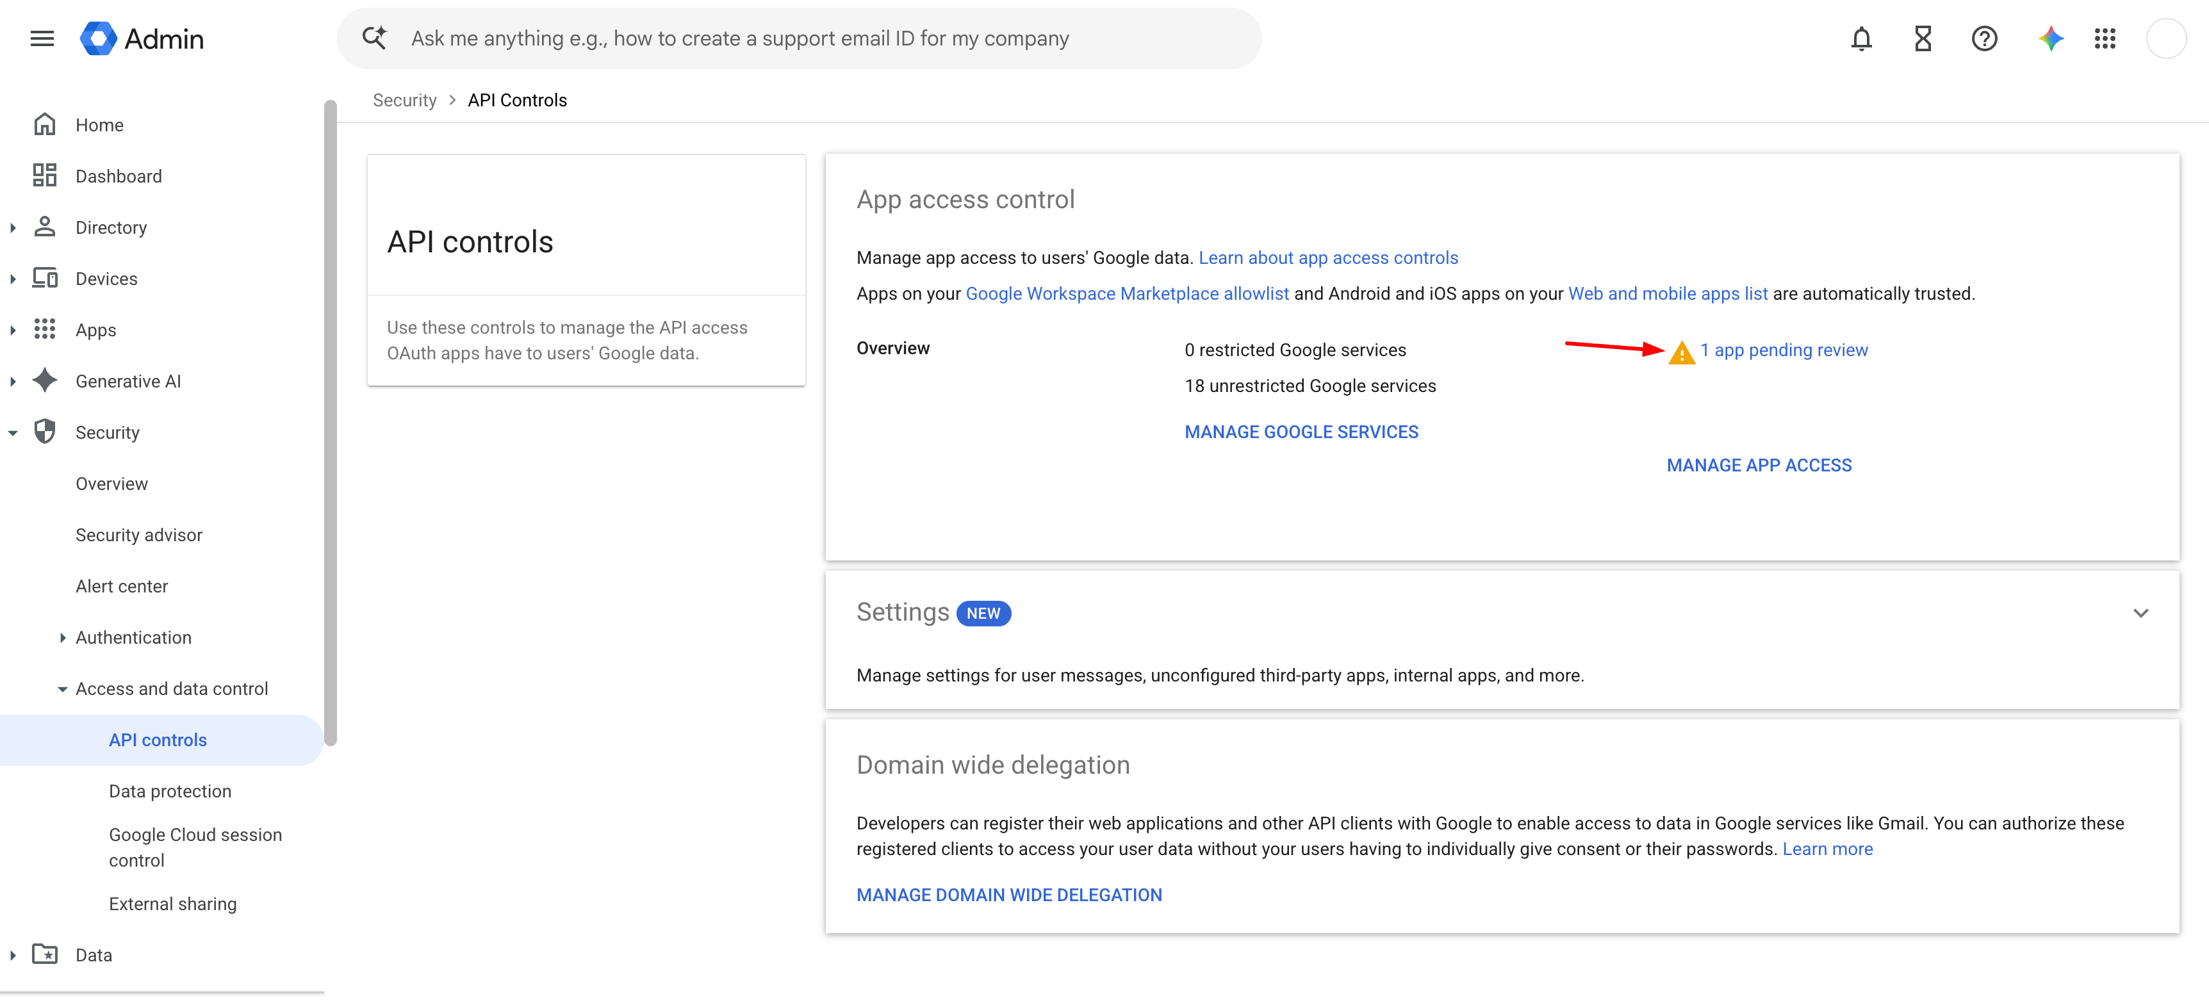
Task: Open Learn about app access controls link
Action: pyautogui.click(x=1328, y=258)
